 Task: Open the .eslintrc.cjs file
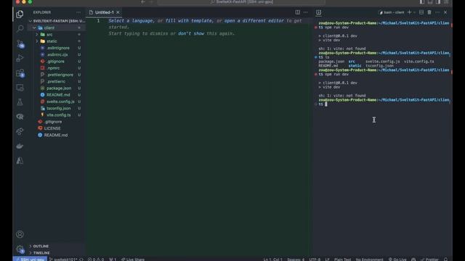click(57, 55)
